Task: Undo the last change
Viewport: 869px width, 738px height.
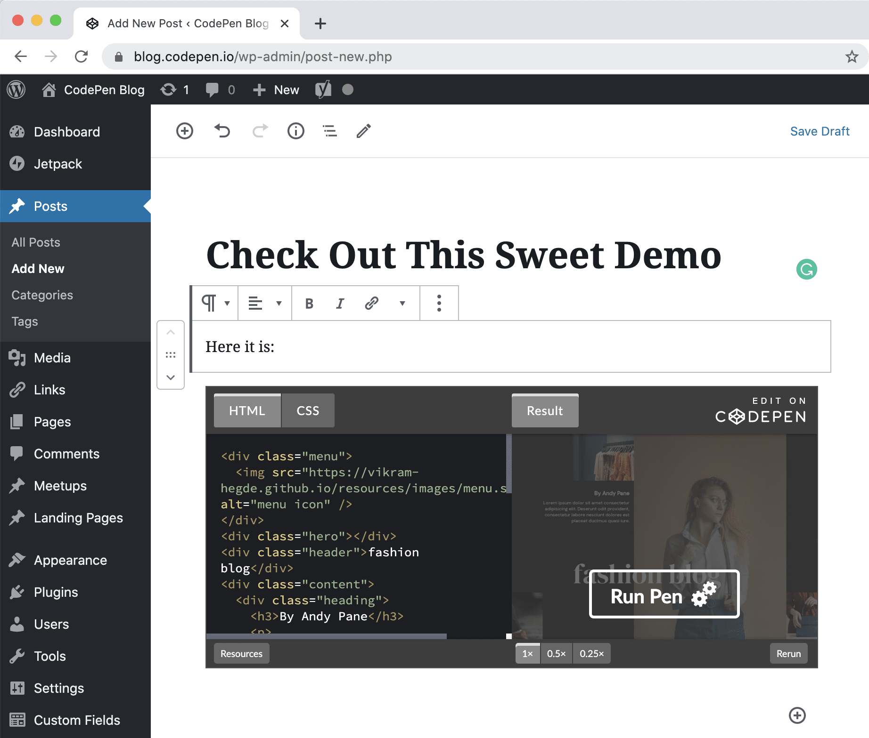Action: point(222,131)
